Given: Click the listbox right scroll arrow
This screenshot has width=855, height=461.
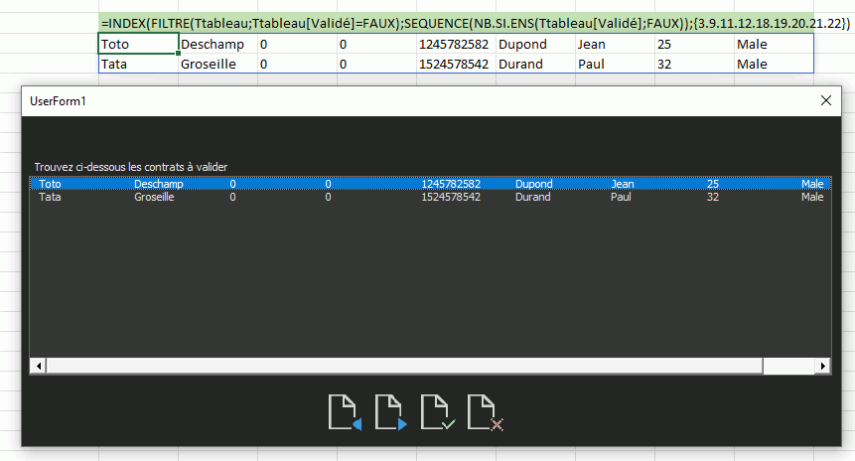Looking at the screenshot, I should click(x=822, y=366).
